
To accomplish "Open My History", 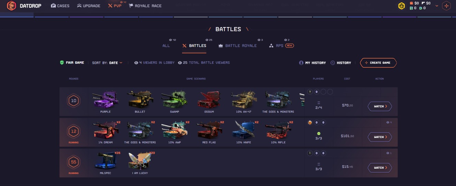I will [312, 63].
